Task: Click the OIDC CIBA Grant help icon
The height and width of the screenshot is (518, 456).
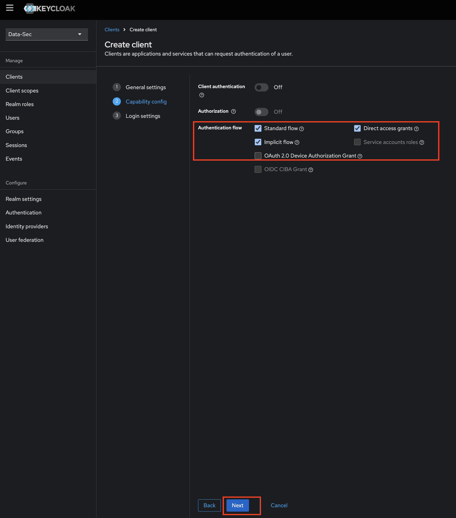Action: pos(311,170)
